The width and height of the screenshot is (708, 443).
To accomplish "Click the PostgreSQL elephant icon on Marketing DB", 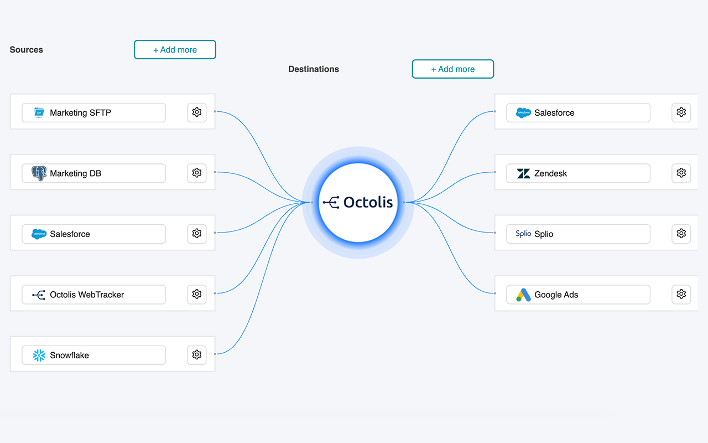I will (39, 173).
